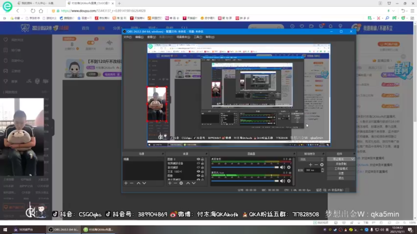Open the OBS 文件(F) menu

tap(127, 37)
